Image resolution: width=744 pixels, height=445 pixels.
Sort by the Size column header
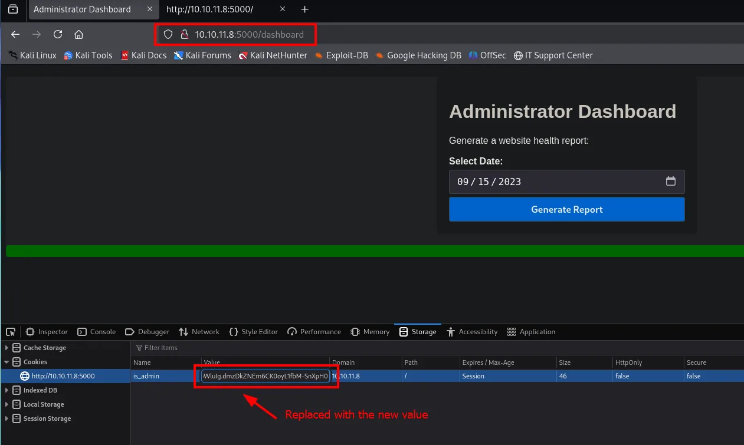point(584,362)
